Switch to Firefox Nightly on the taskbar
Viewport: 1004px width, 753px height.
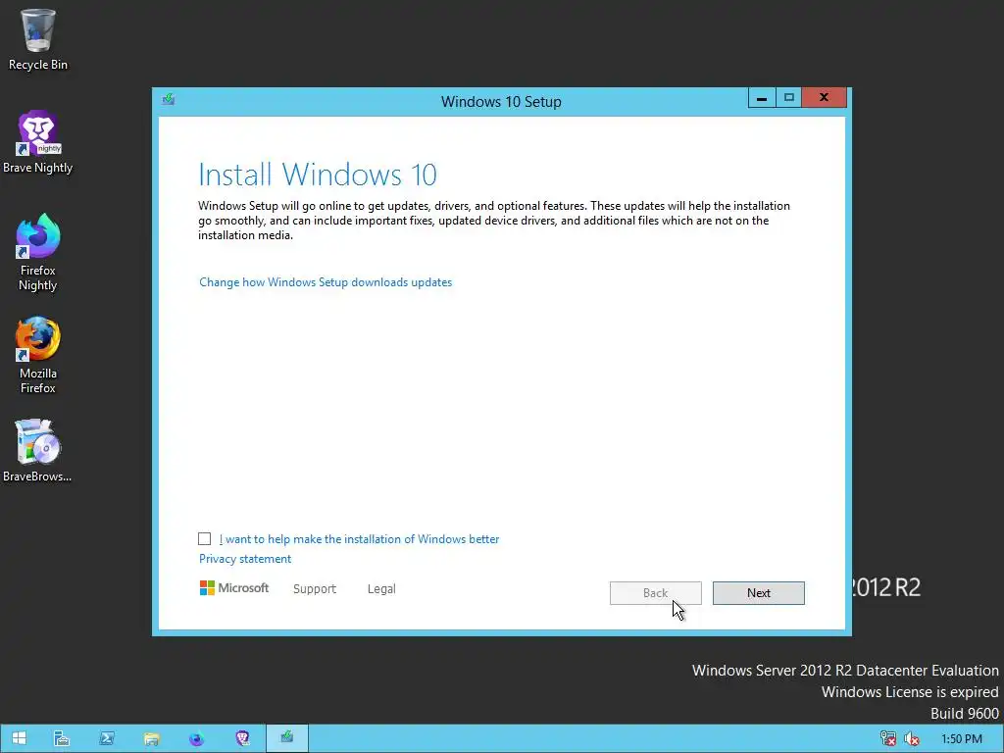196,738
